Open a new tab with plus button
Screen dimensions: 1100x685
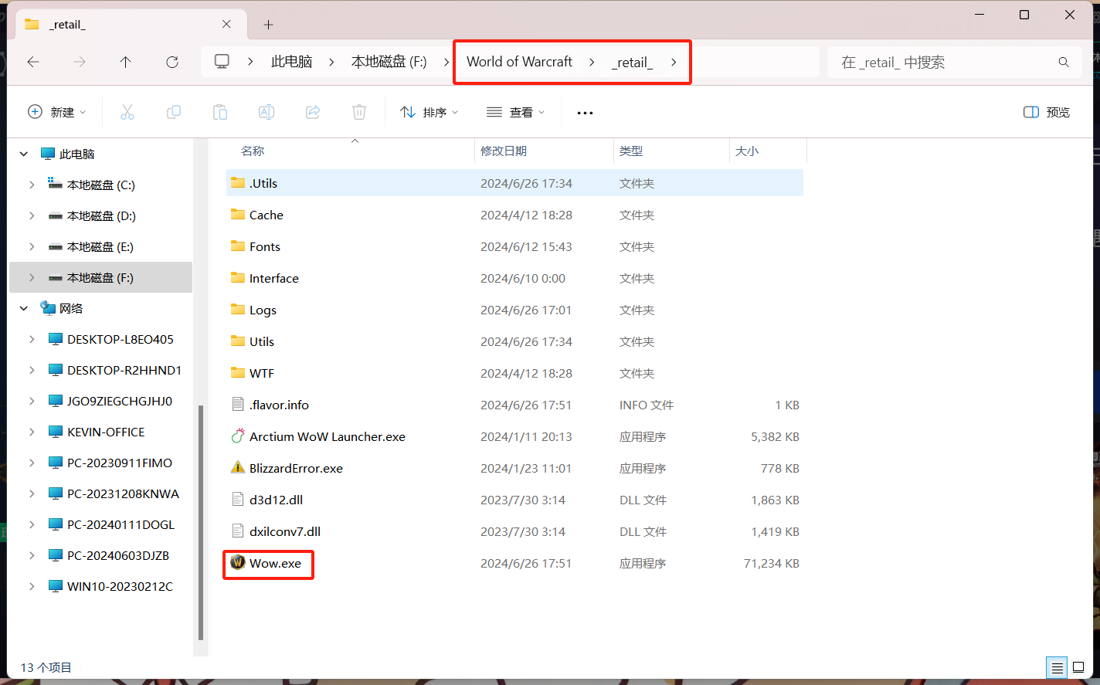tap(268, 25)
